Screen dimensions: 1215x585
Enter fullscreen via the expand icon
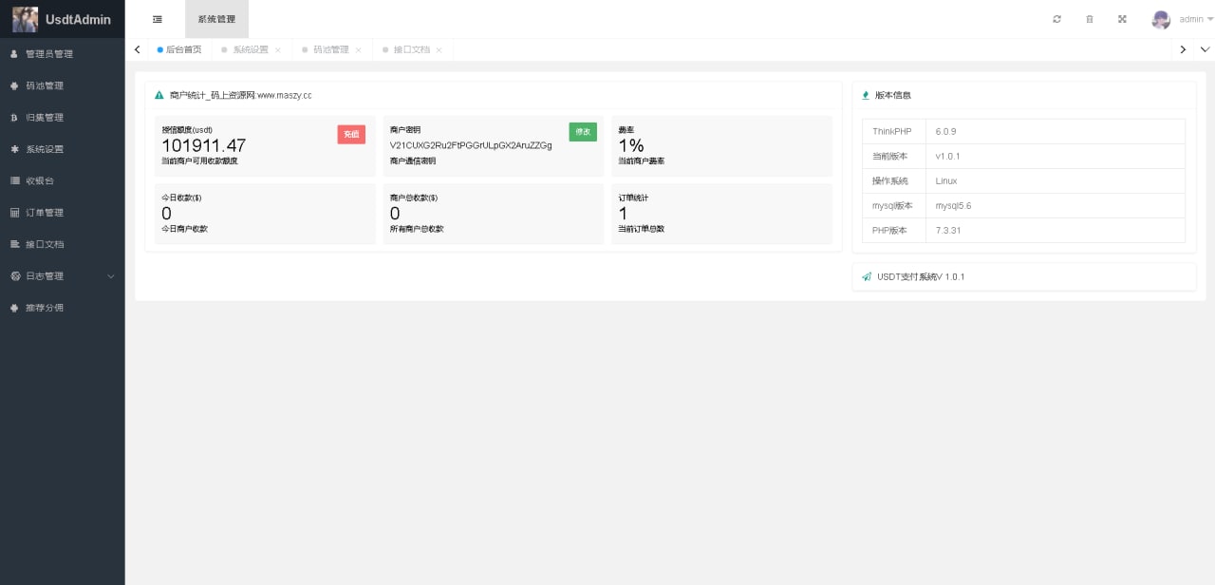tap(1123, 18)
